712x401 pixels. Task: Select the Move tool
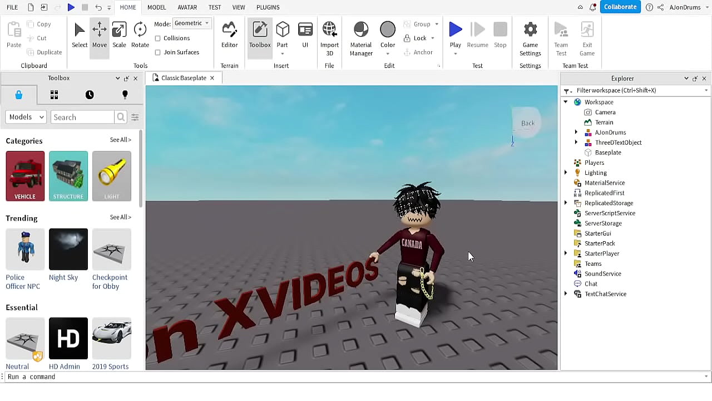pyautogui.click(x=99, y=35)
